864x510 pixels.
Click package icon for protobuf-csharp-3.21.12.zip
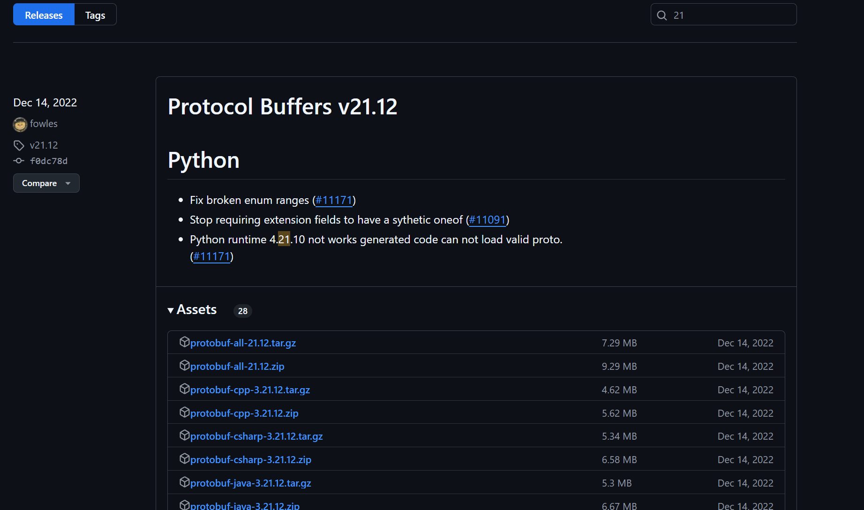(184, 459)
